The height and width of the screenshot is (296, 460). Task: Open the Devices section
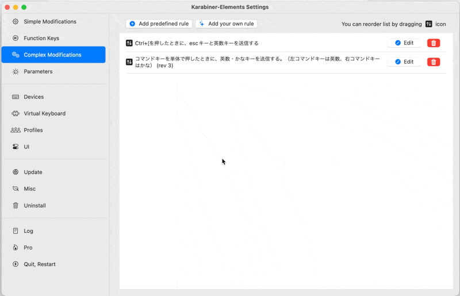pyautogui.click(x=53, y=97)
